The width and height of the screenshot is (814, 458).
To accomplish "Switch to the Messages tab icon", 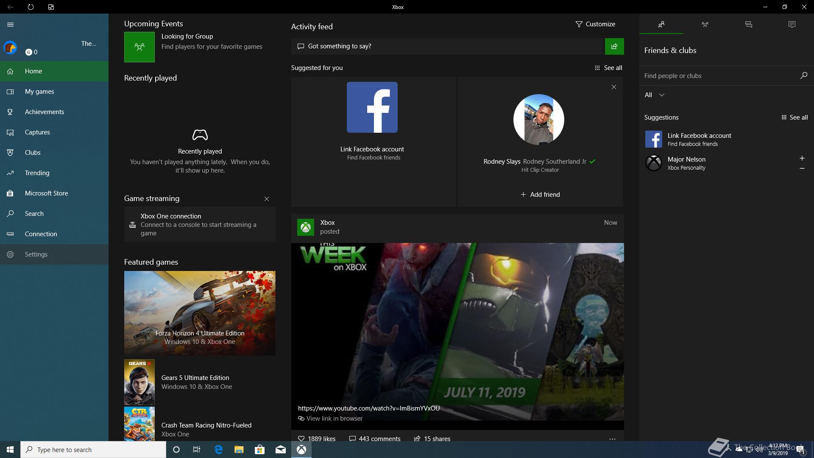I will [x=748, y=24].
